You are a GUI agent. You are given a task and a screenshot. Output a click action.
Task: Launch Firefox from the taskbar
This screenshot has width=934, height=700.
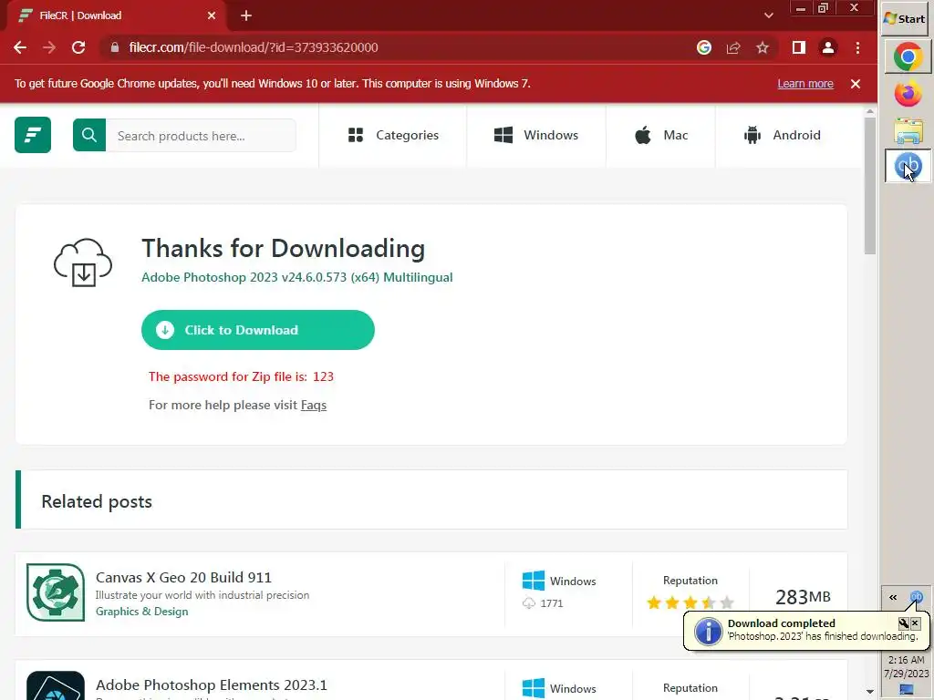(908, 94)
